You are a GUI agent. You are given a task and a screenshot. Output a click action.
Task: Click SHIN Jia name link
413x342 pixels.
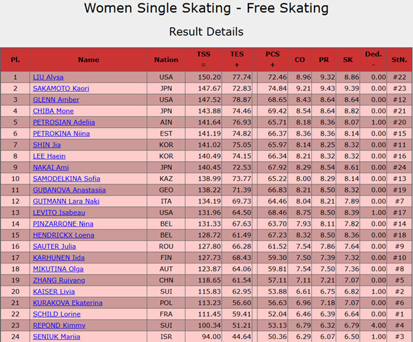coord(47,145)
